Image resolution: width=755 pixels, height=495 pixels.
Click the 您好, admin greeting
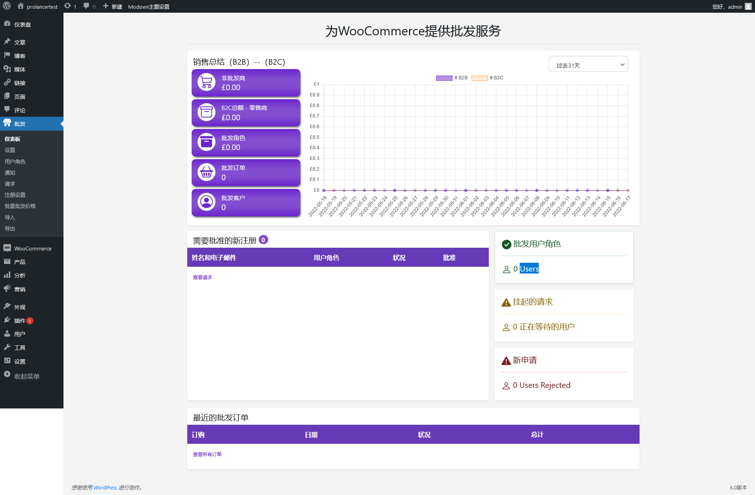(x=727, y=7)
